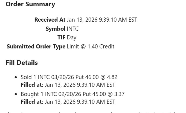The width and height of the screenshot is (186, 113).
Task: Select the fill timestamp under Bought entry
Action: (x=80, y=102)
